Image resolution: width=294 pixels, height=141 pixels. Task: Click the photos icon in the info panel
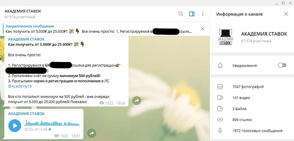point(220,87)
